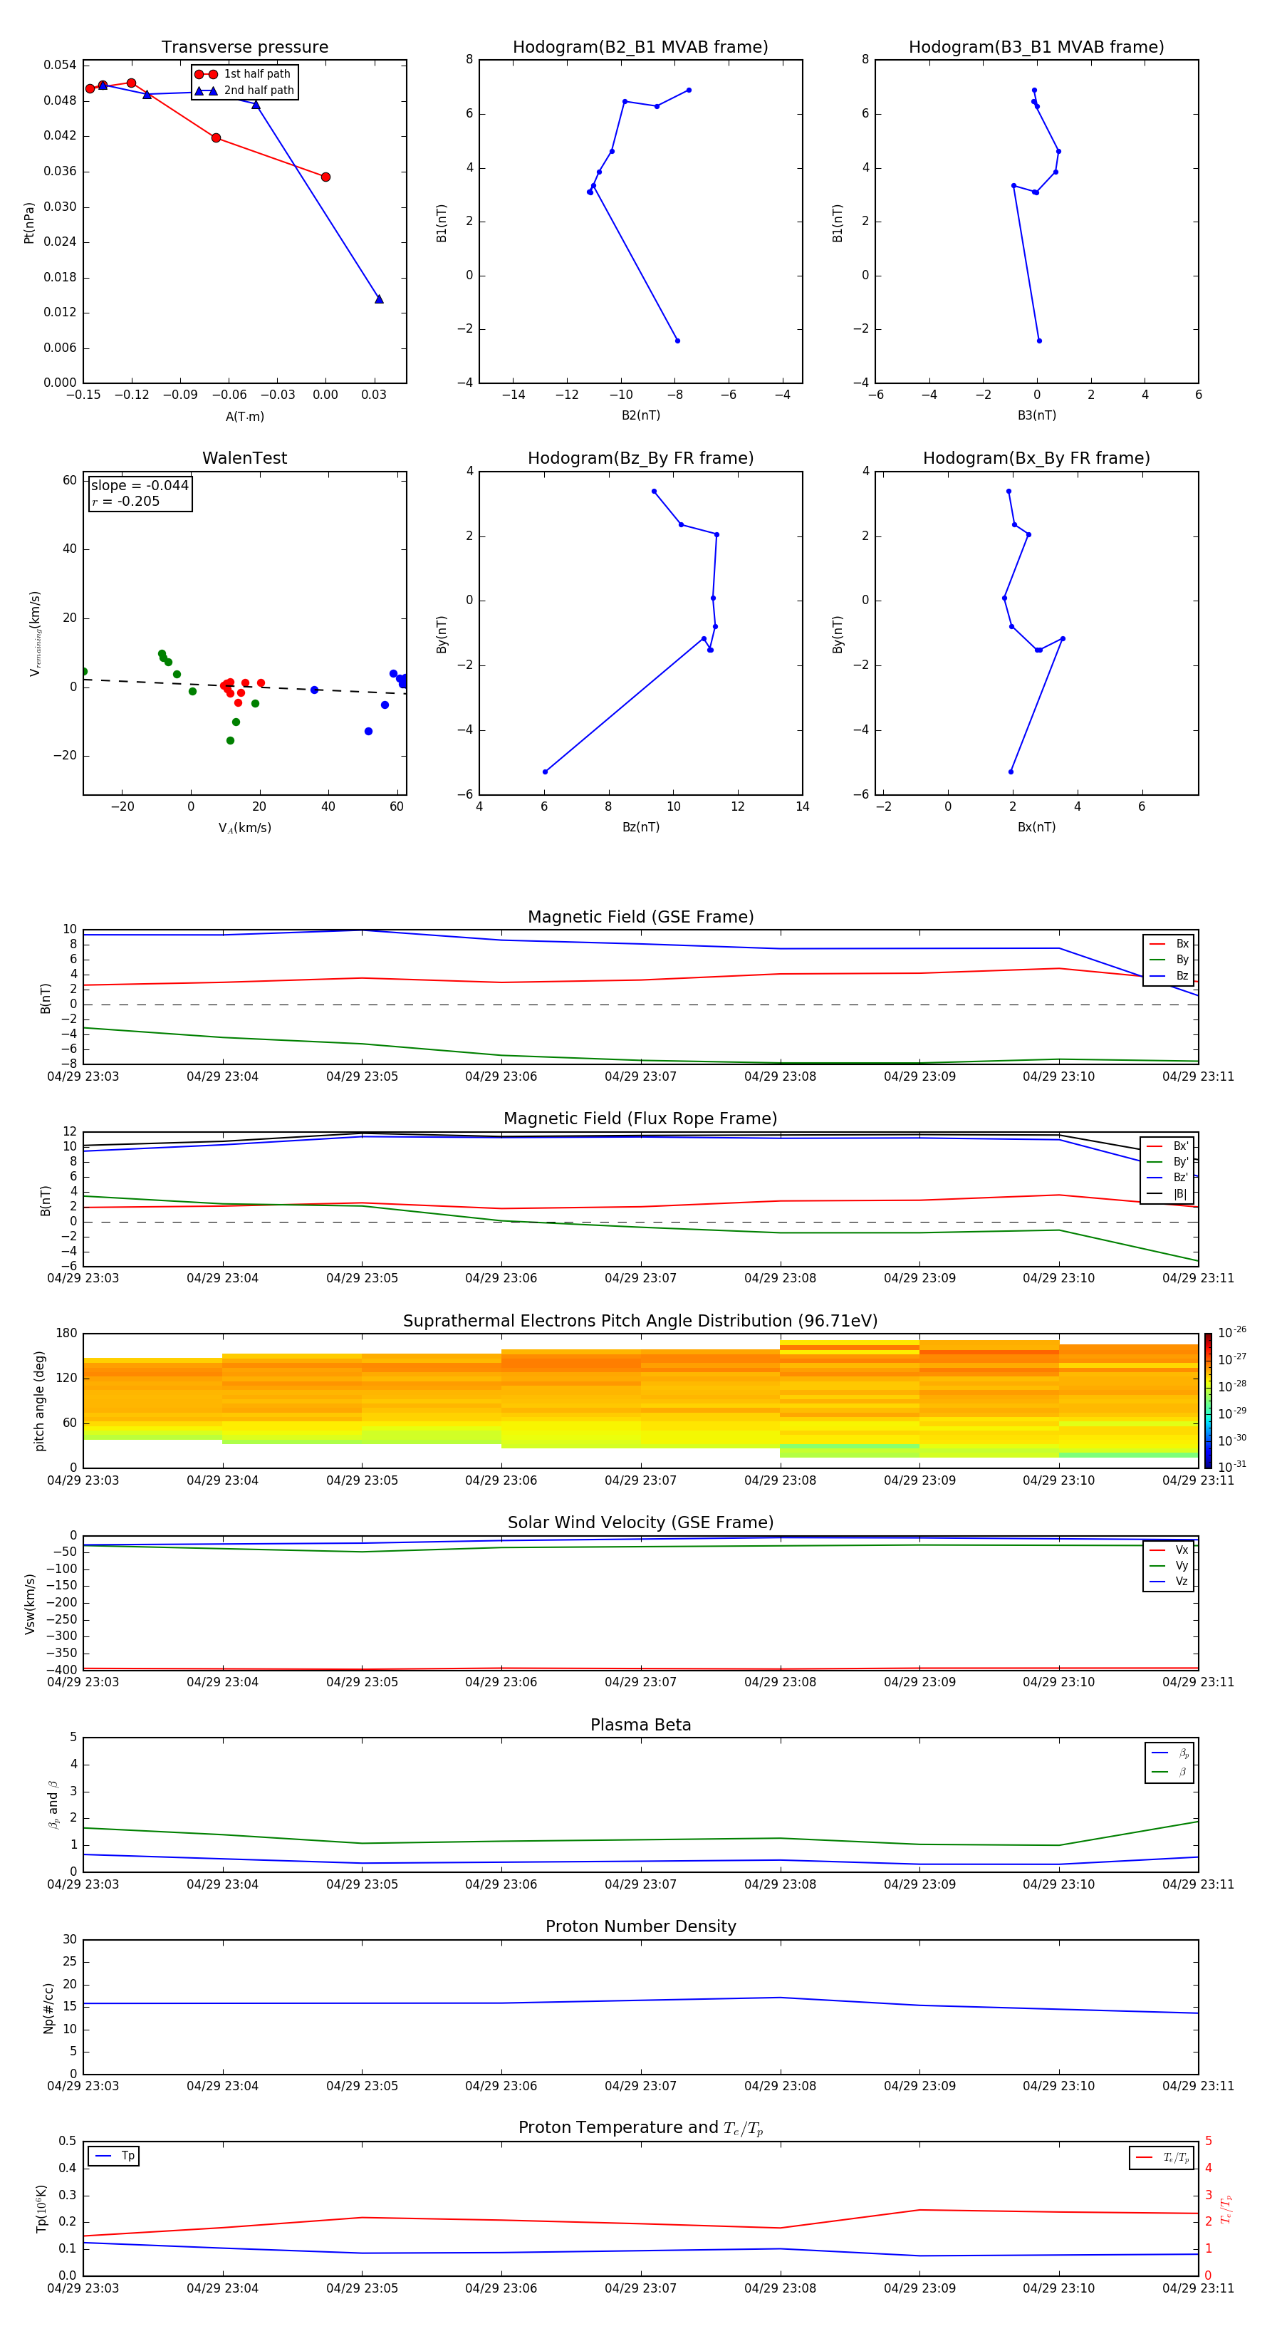
Task: Click the "Solar Wind Velocity (GSE Frame)" title
Action: (640, 1523)
